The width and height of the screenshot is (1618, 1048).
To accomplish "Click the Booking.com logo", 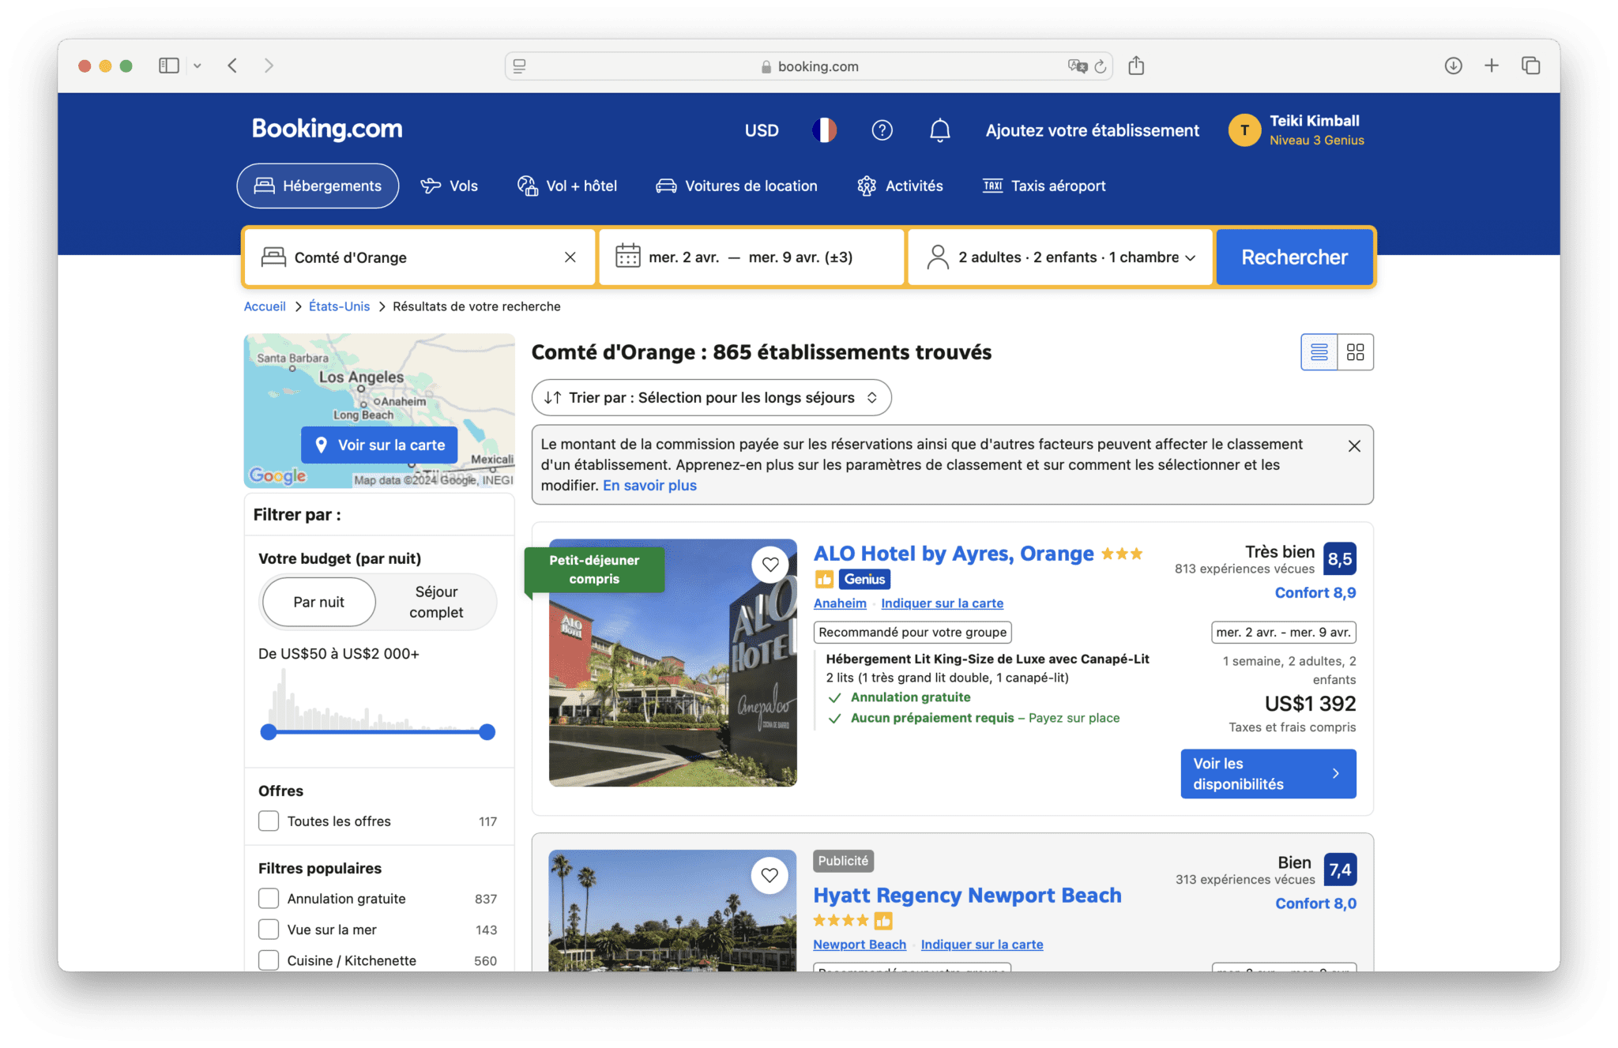I will pos(327,129).
